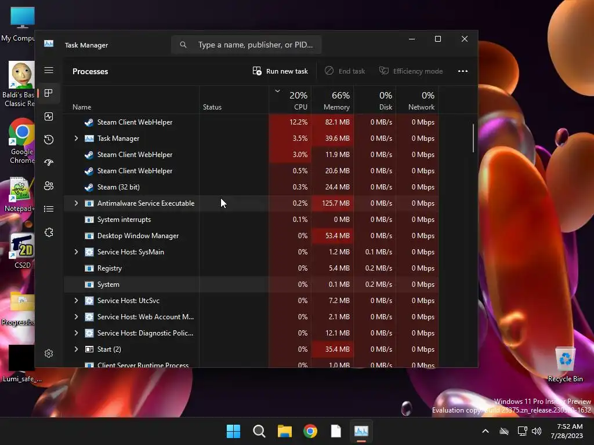This screenshot has width=594, height=445.
Task: Select the Registry process row
Action: 251,268
